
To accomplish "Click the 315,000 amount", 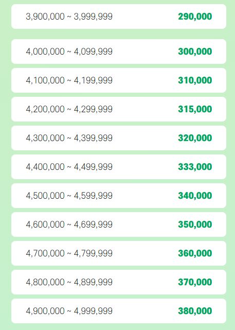I will coord(195,109).
